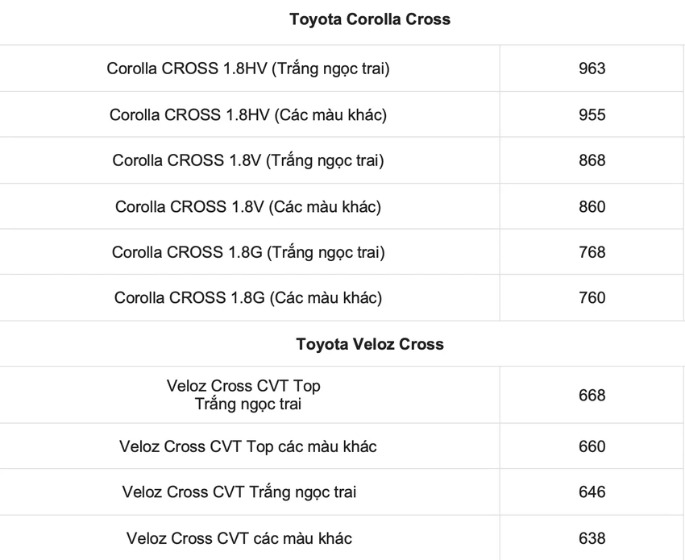Click the 668 price cell
This screenshot has width=685, height=560.
tap(592, 396)
